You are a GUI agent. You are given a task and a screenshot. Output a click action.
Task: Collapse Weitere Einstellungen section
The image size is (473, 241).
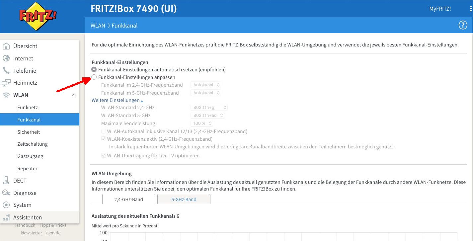coord(117,100)
